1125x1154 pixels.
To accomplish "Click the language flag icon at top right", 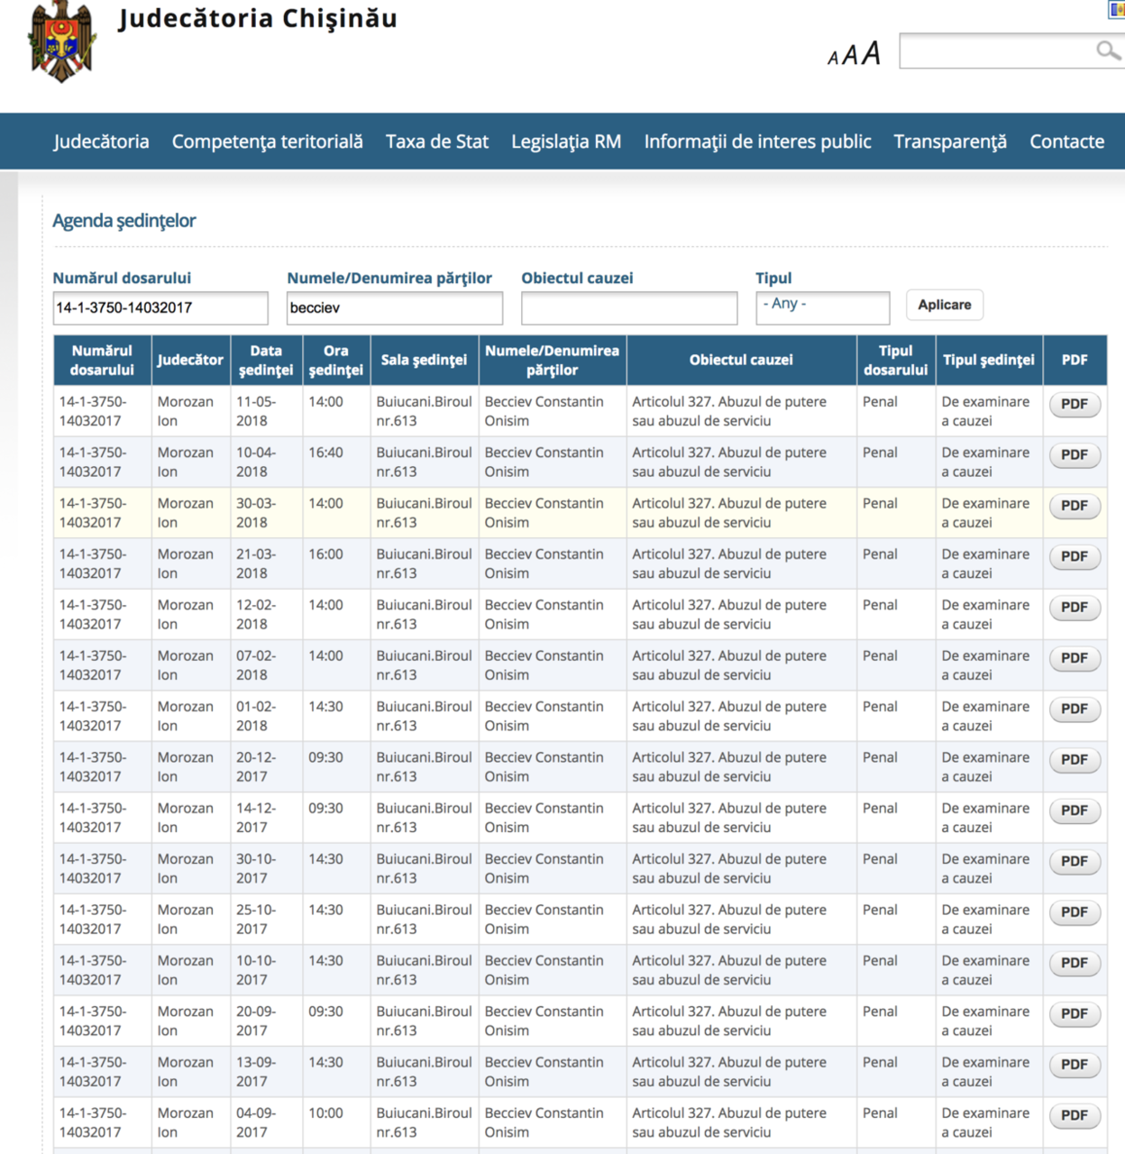I will (x=1116, y=9).
